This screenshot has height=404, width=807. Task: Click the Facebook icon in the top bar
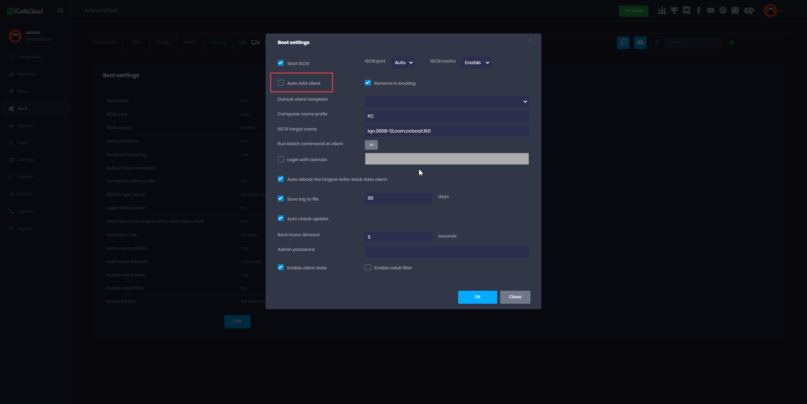(699, 10)
